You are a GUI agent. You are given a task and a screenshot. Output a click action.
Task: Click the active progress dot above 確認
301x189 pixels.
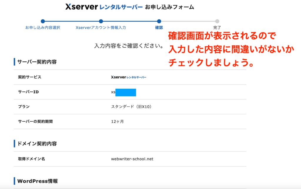pyautogui.click(x=159, y=21)
